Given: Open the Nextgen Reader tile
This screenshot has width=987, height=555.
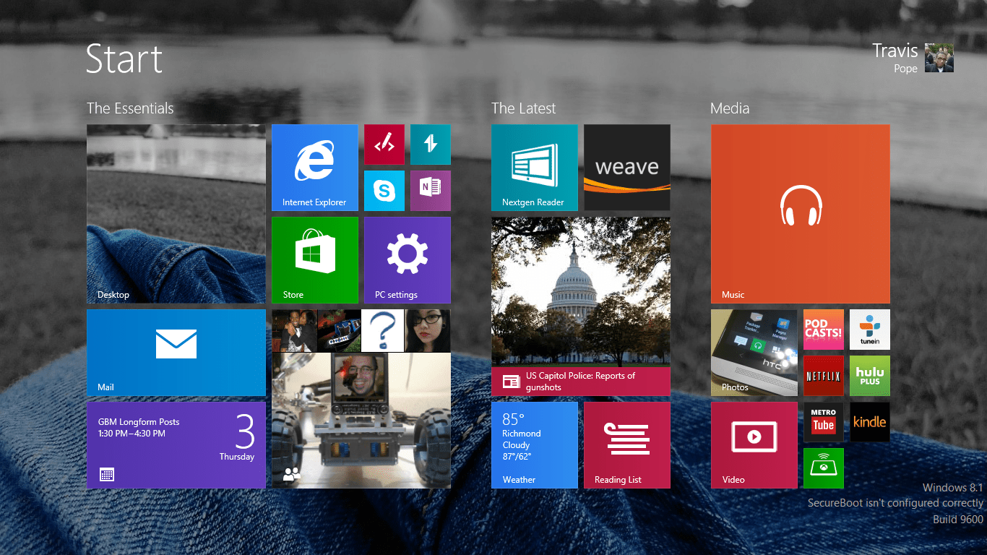Looking at the screenshot, I should point(534,168).
